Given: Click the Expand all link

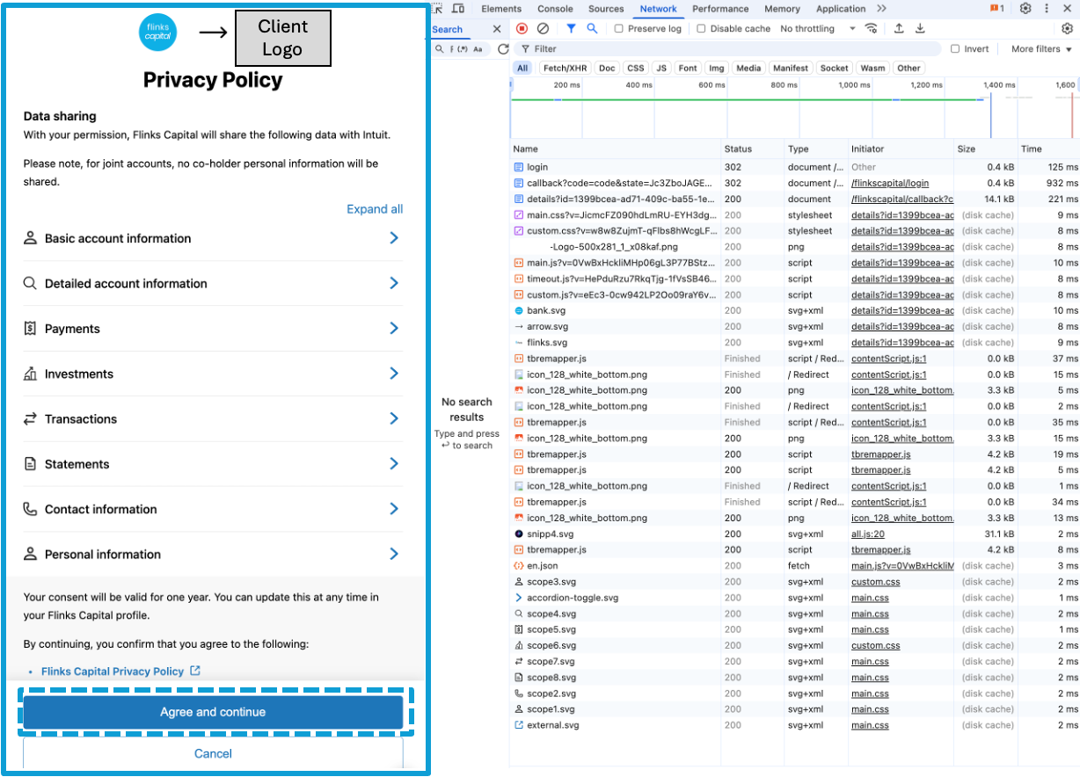Looking at the screenshot, I should [375, 209].
